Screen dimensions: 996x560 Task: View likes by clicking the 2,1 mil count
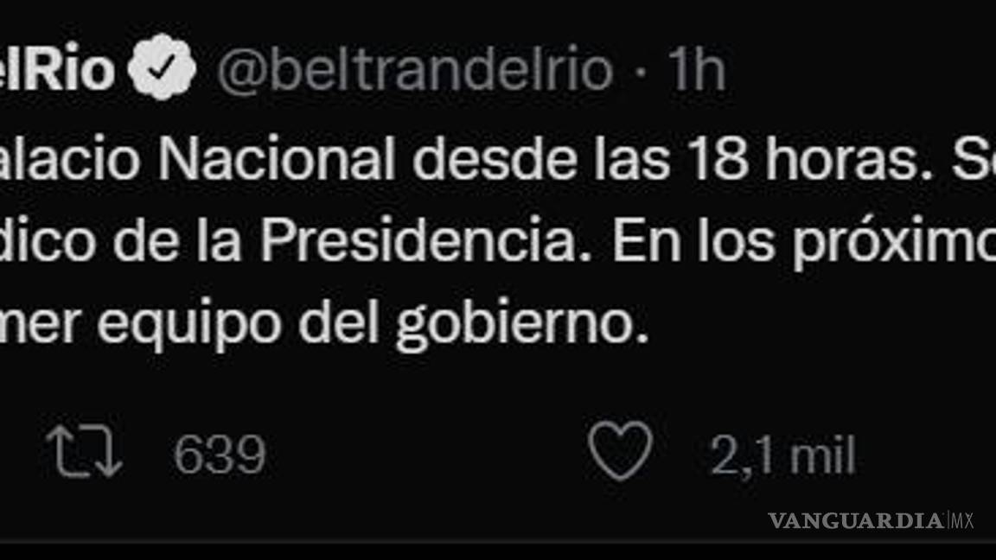click(782, 453)
